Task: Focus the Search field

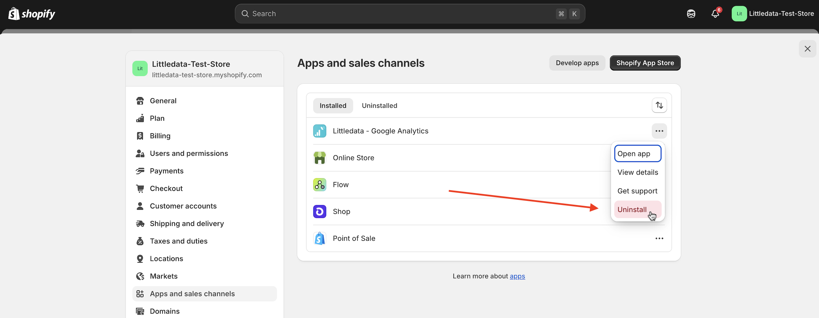Action: coord(410,14)
